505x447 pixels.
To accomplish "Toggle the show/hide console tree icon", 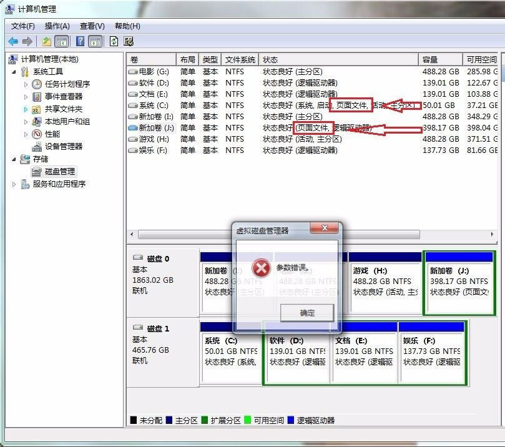I will pos(62,41).
